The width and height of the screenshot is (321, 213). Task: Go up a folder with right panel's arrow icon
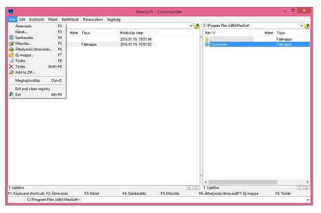[307, 26]
